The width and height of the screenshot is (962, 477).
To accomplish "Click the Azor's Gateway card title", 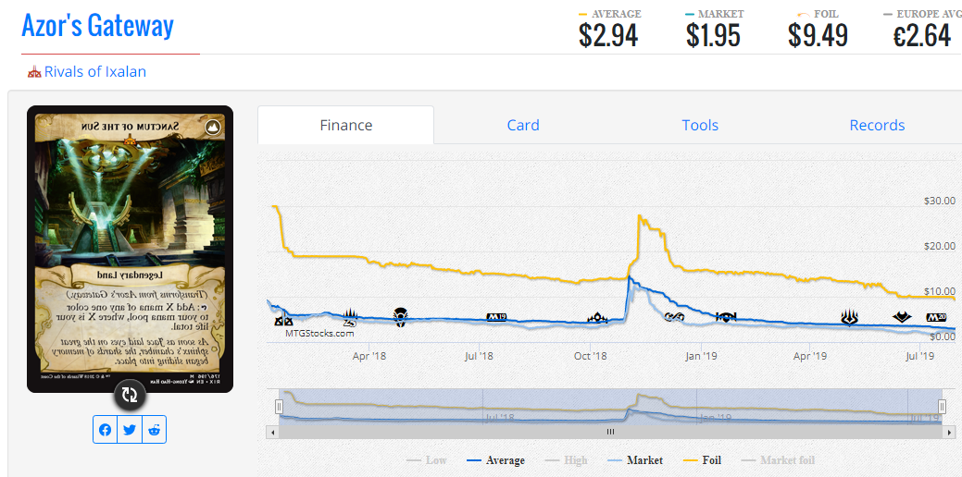I will 97,25.
